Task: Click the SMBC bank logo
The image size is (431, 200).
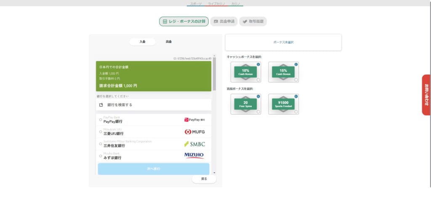Action: tap(194, 144)
